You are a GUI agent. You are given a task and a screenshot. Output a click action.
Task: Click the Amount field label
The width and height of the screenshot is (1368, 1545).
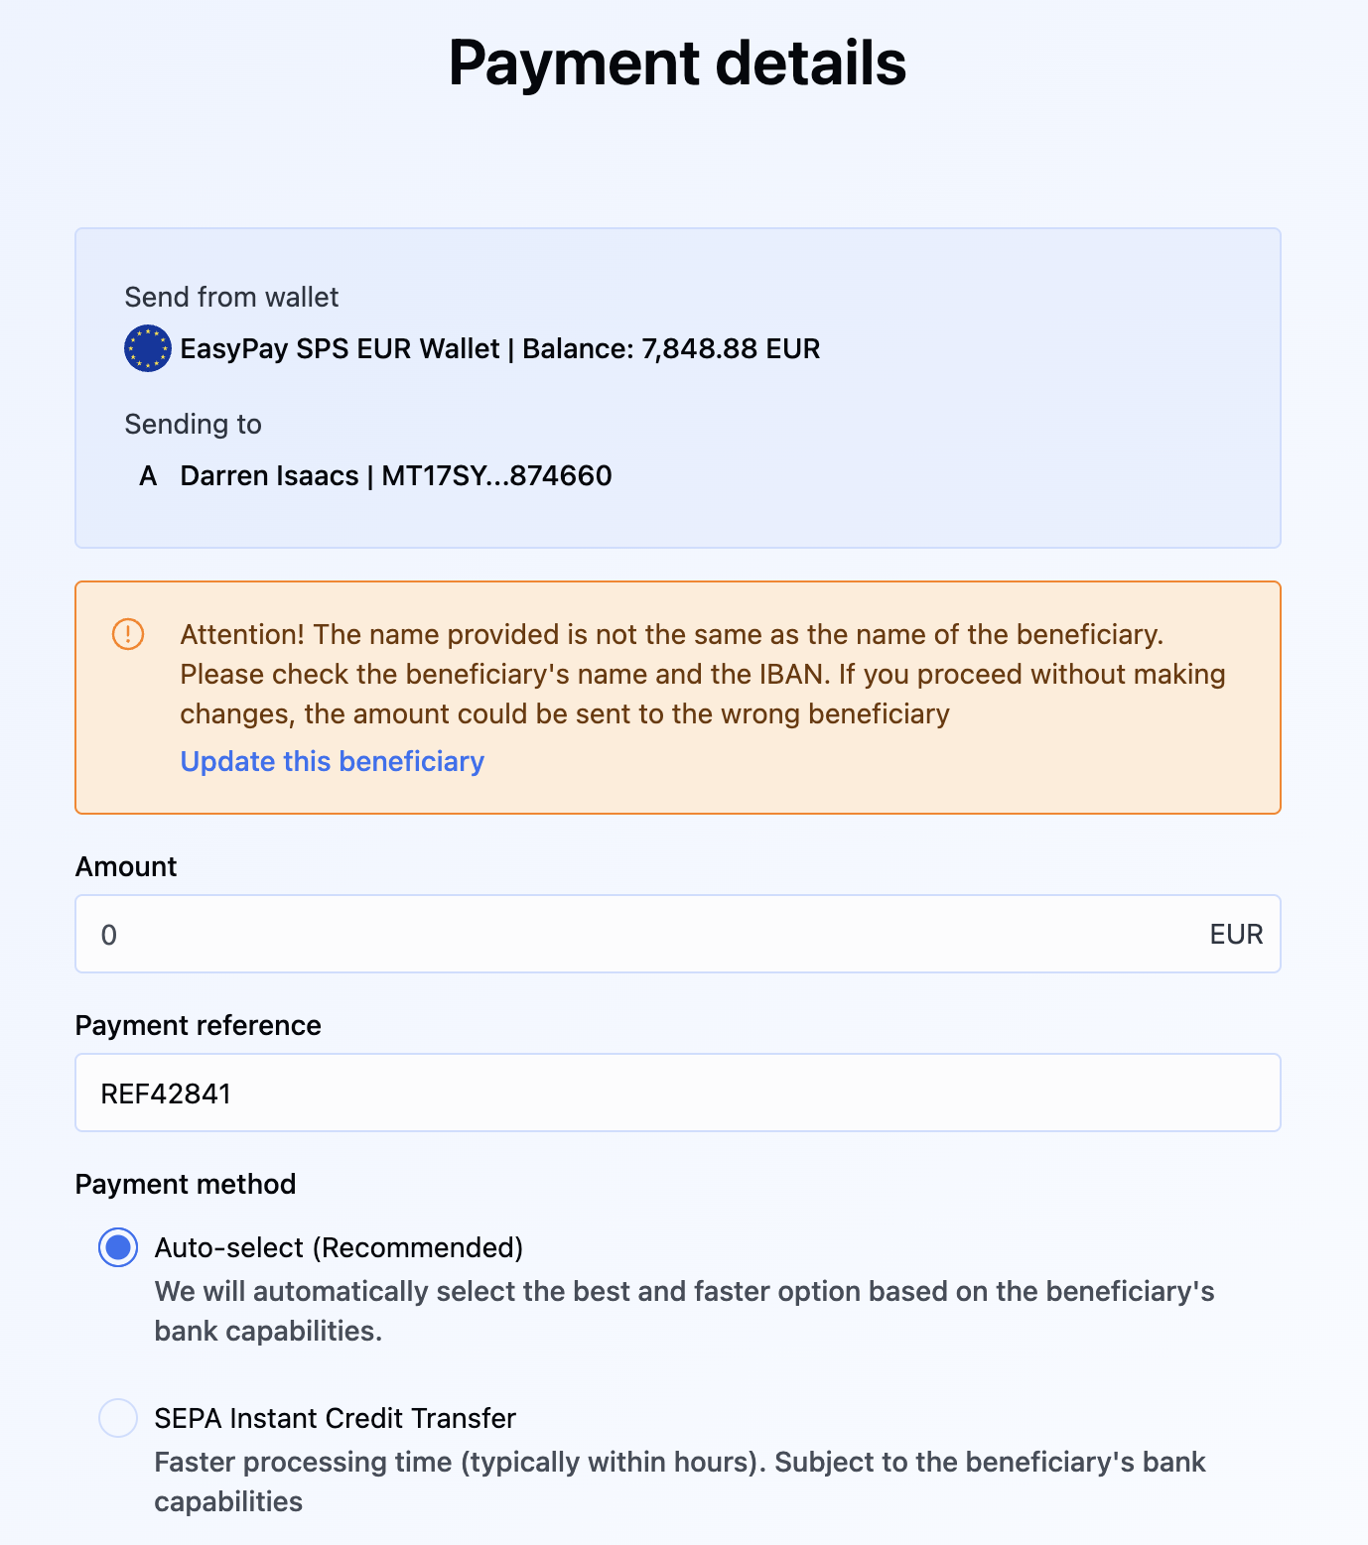coord(126,866)
